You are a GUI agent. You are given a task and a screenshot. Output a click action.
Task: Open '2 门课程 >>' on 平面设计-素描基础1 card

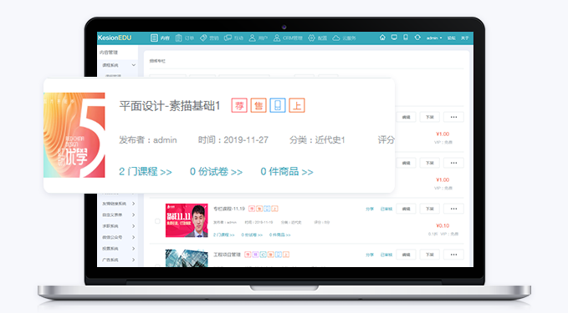click(146, 171)
